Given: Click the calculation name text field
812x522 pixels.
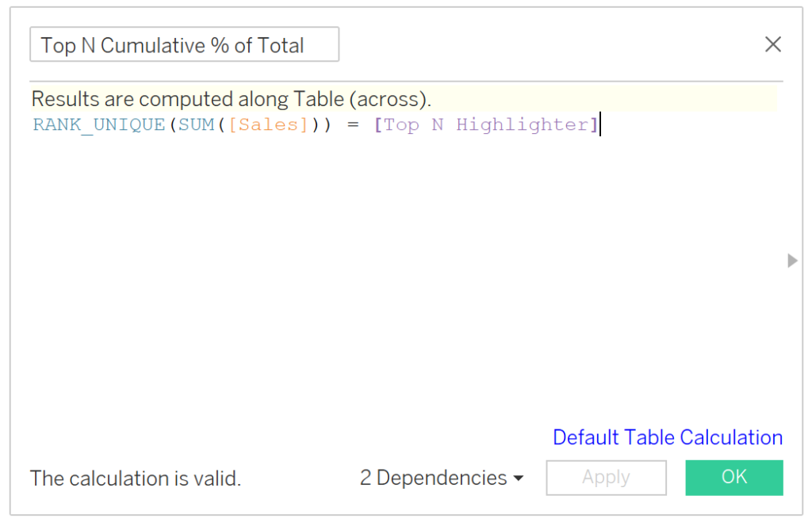Looking at the screenshot, I should tap(184, 45).
